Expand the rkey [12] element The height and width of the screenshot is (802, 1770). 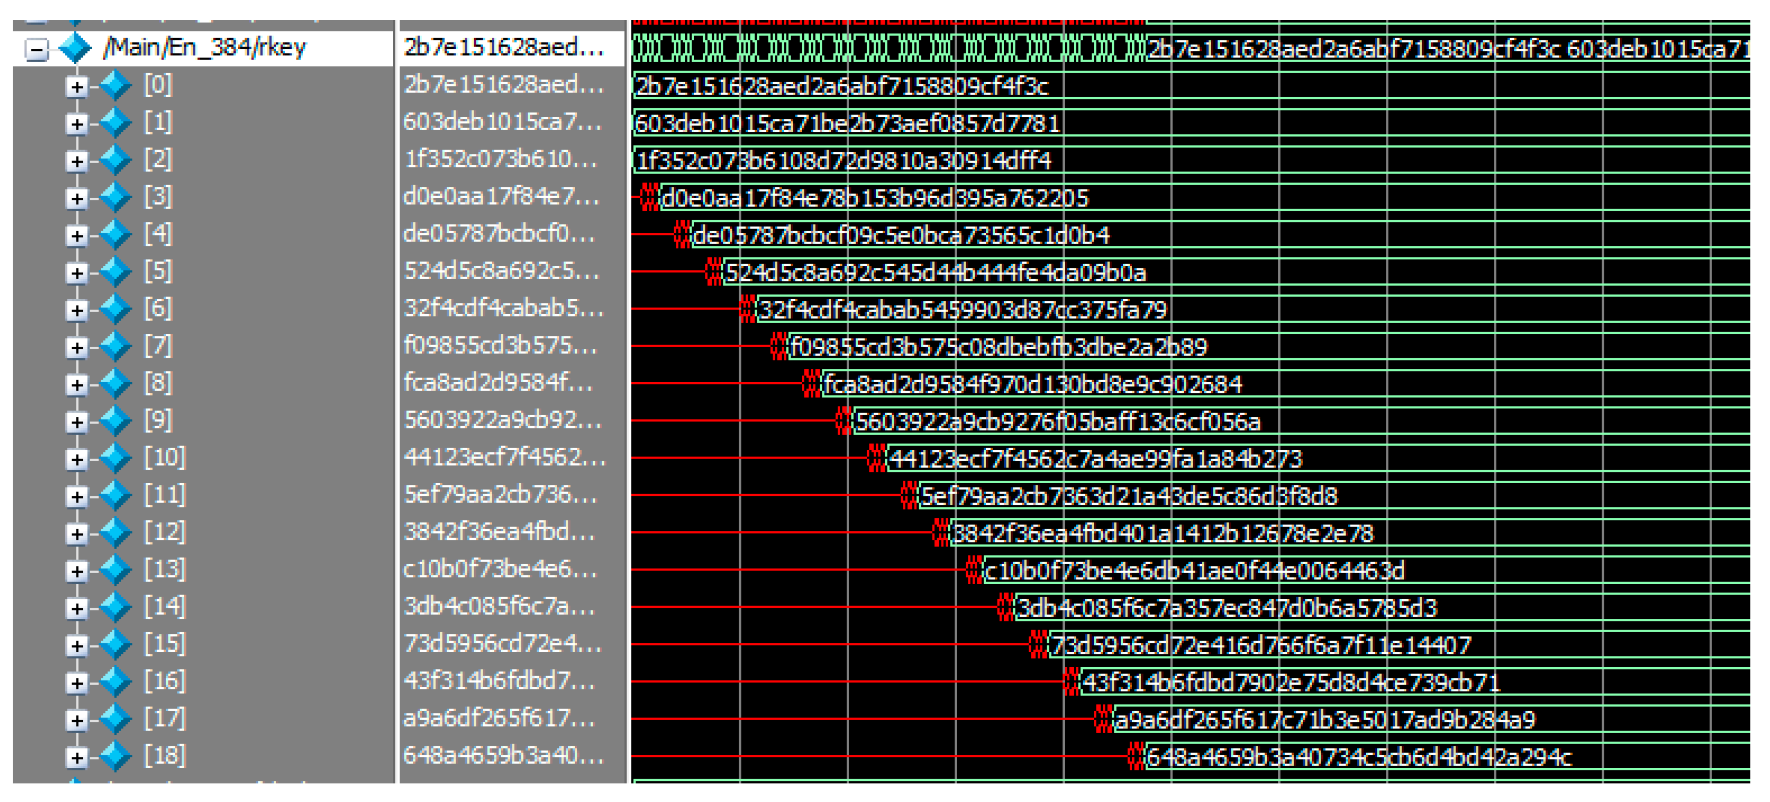tap(77, 533)
